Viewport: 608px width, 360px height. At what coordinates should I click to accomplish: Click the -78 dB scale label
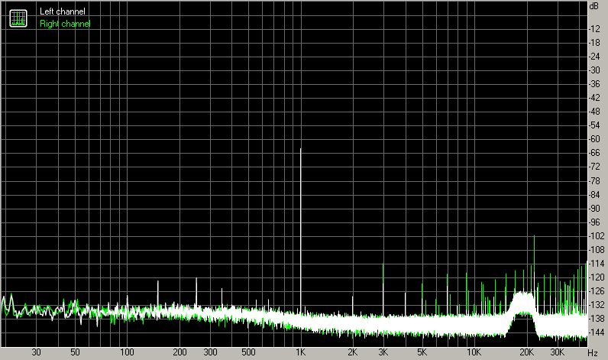point(594,181)
